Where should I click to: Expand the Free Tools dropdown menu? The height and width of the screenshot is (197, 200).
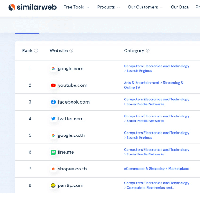[x=76, y=7]
